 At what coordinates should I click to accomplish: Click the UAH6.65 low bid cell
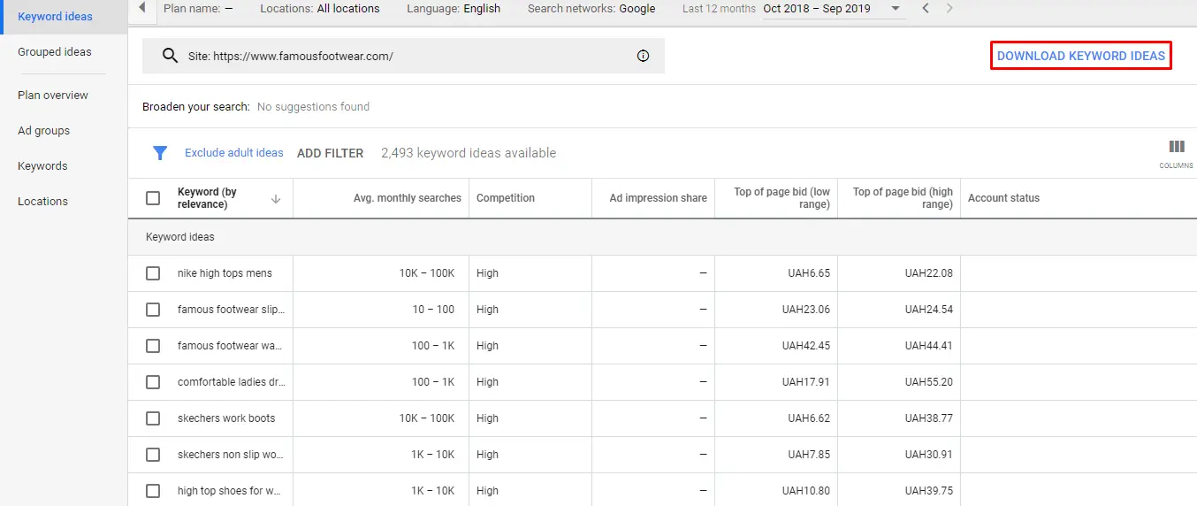[x=809, y=273]
